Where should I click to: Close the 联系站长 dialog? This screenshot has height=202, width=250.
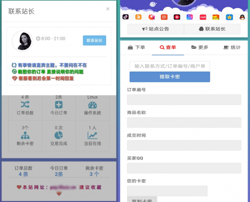tap(108, 9)
